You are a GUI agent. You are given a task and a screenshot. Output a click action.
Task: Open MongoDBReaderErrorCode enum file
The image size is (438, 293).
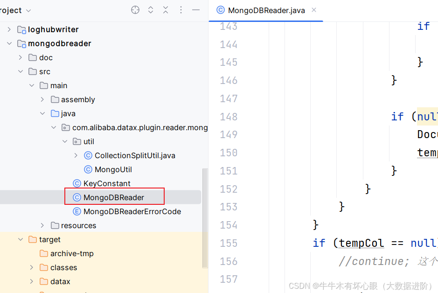coord(132,211)
